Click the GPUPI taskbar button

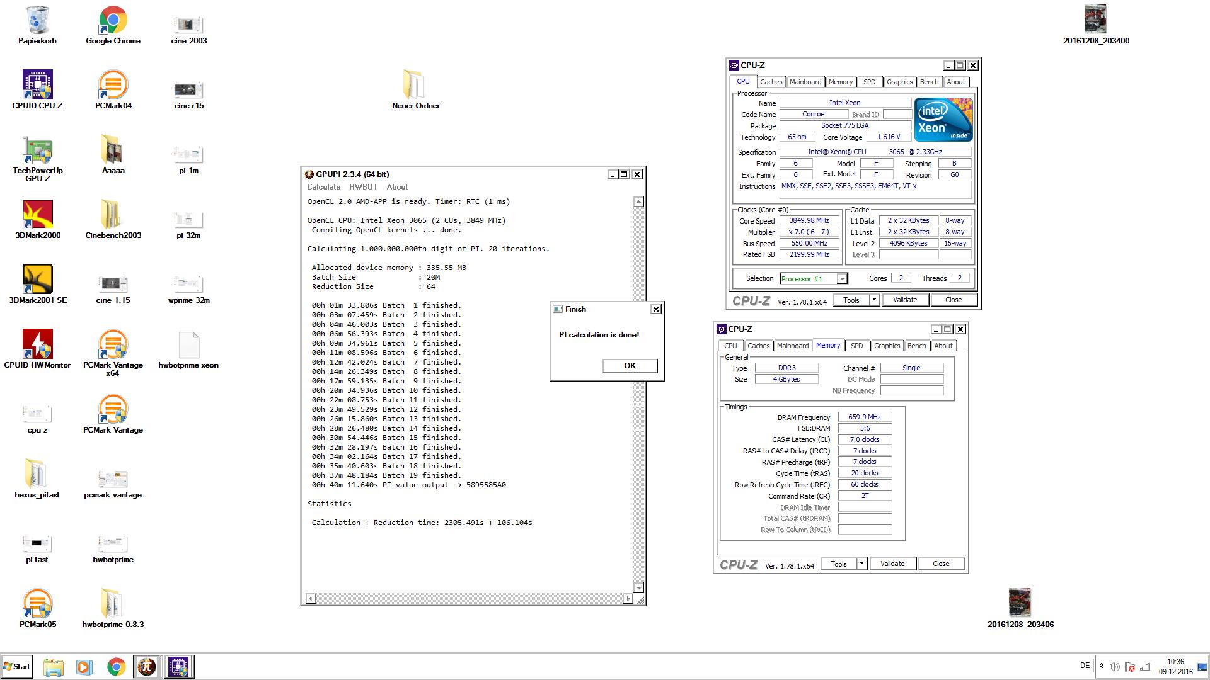click(147, 667)
